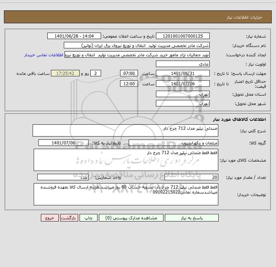Click the استان محل تحویل field
The image size is (276, 267).
tap(183, 94)
